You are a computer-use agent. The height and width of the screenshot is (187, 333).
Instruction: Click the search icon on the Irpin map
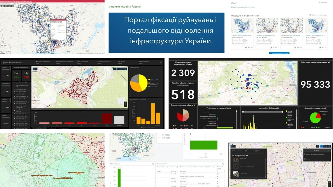[115, 69]
